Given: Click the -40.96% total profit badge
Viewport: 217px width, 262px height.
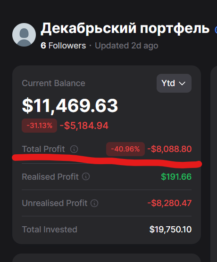Looking at the screenshot, I should coord(125,149).
